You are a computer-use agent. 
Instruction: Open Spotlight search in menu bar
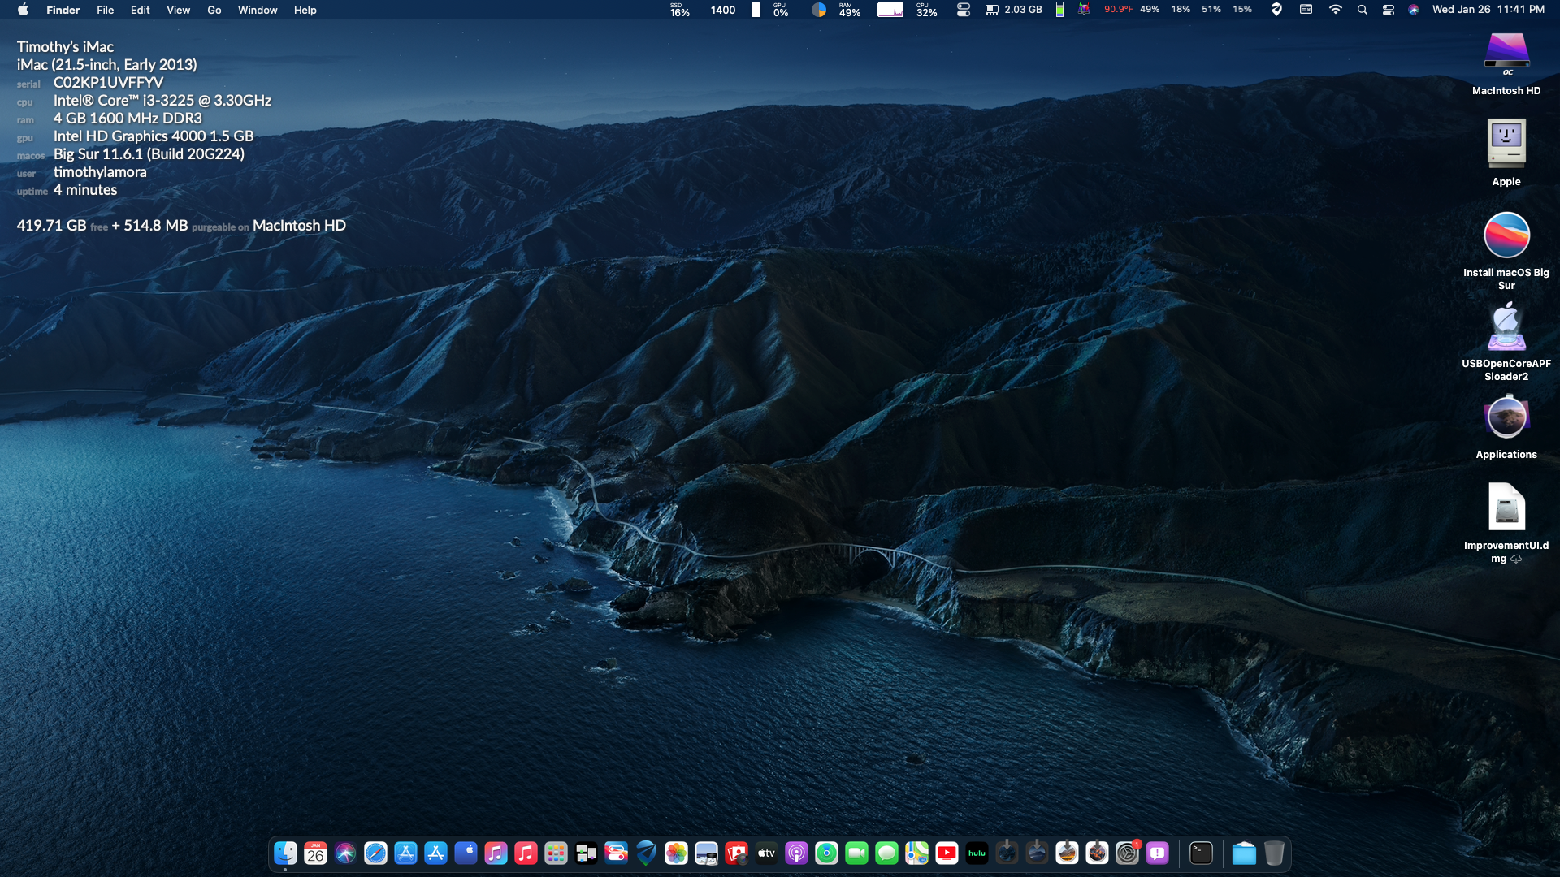pyautogui.click(x=1363, y=10)
